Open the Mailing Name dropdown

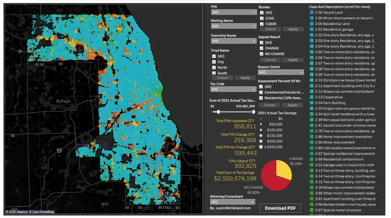(x=234, y=26)
